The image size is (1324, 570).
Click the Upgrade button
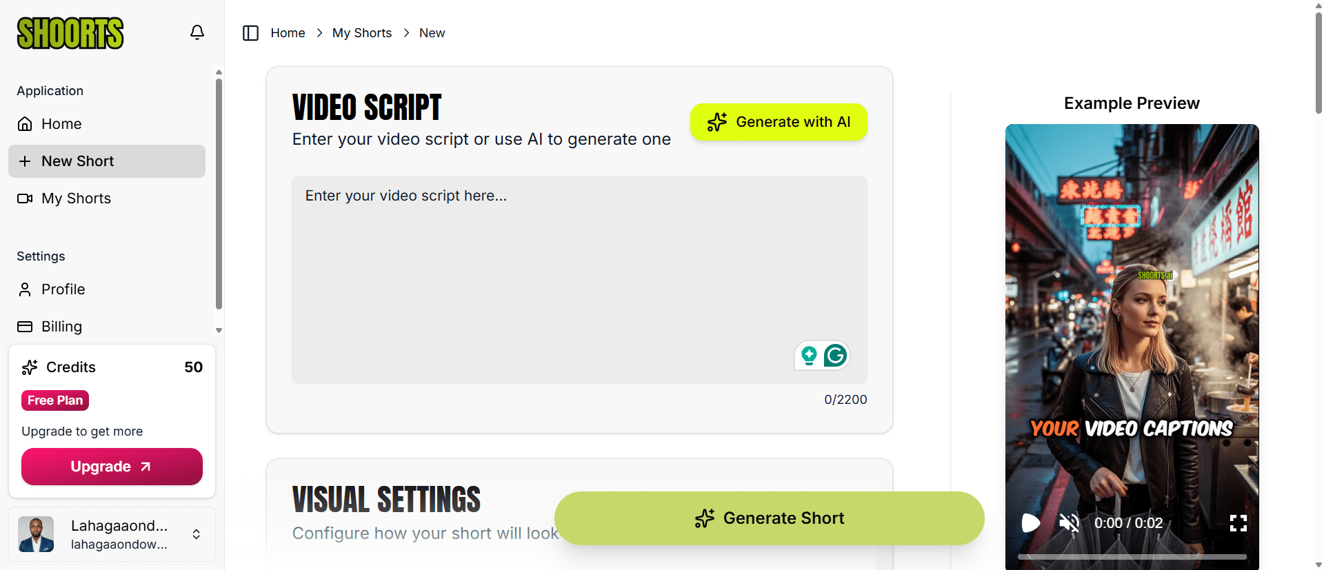111,467
